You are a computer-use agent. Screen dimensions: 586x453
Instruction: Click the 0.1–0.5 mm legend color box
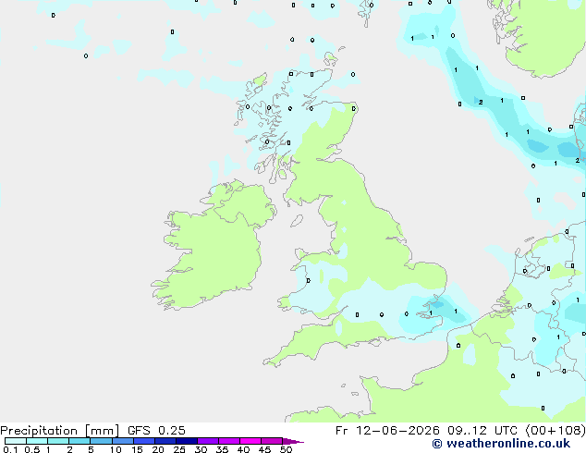point(16,441)
